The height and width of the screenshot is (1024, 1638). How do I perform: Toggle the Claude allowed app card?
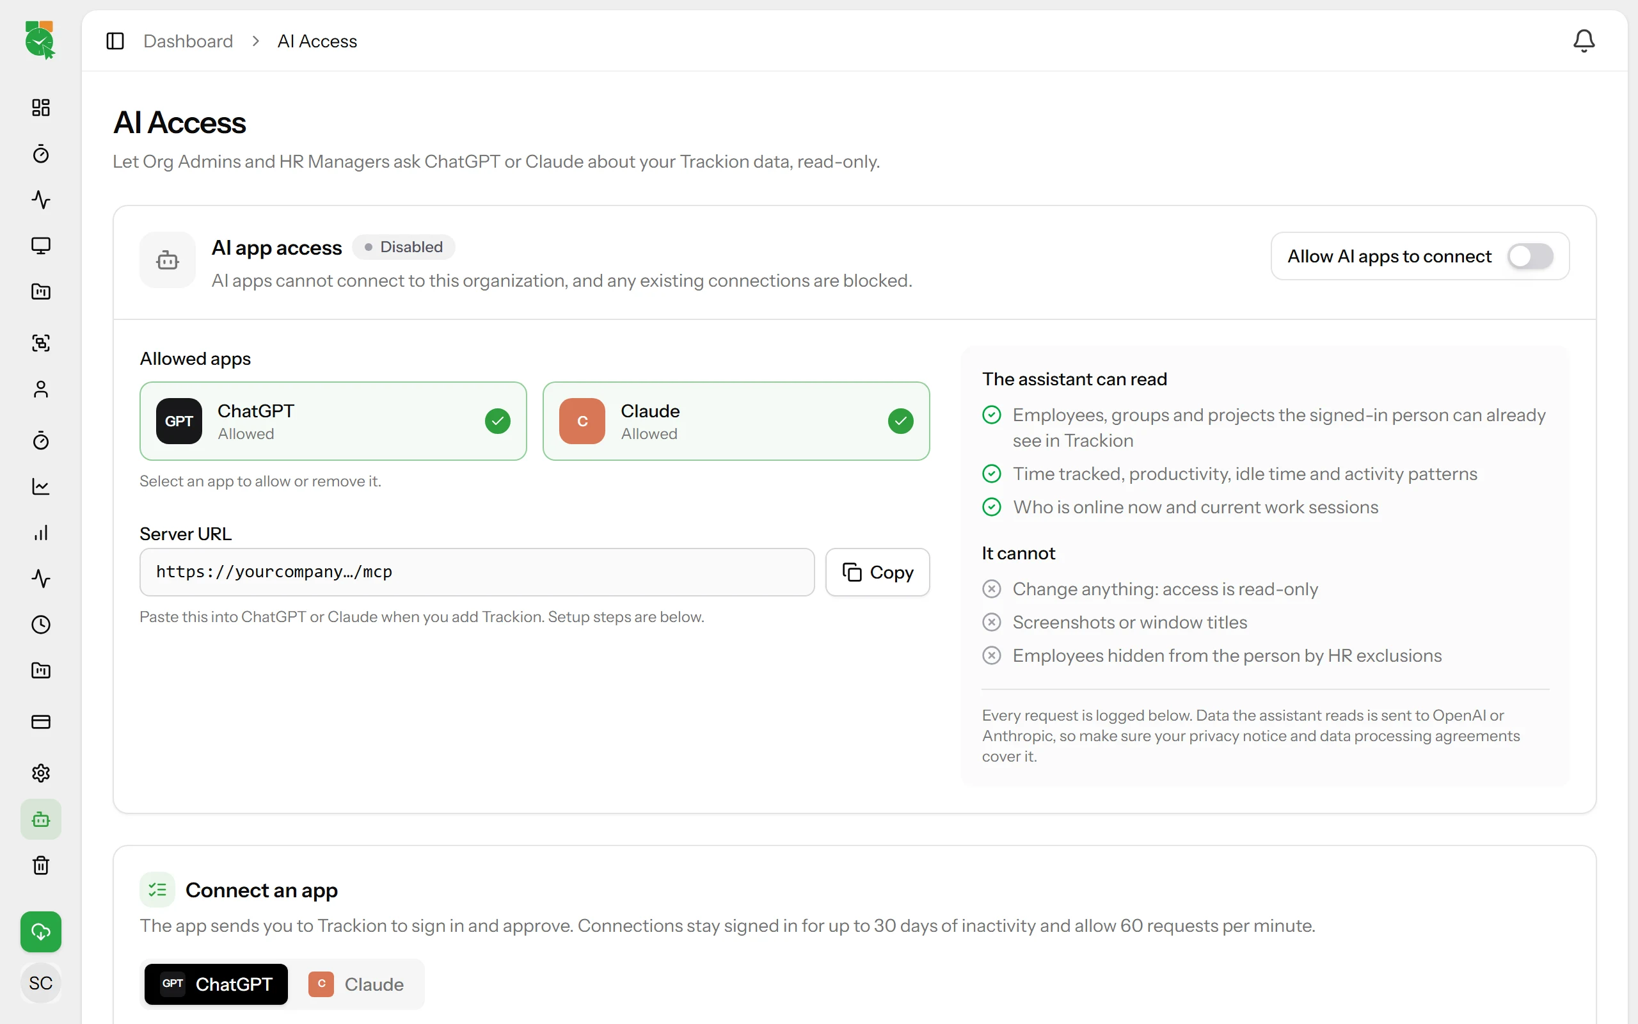click(736, 421)
